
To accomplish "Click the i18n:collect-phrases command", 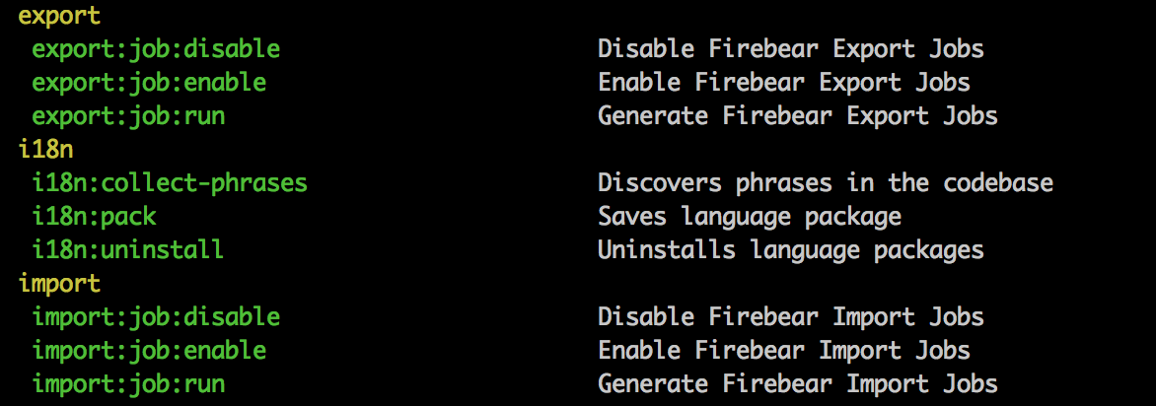I will pyautogui.click(x=170, y=182).
